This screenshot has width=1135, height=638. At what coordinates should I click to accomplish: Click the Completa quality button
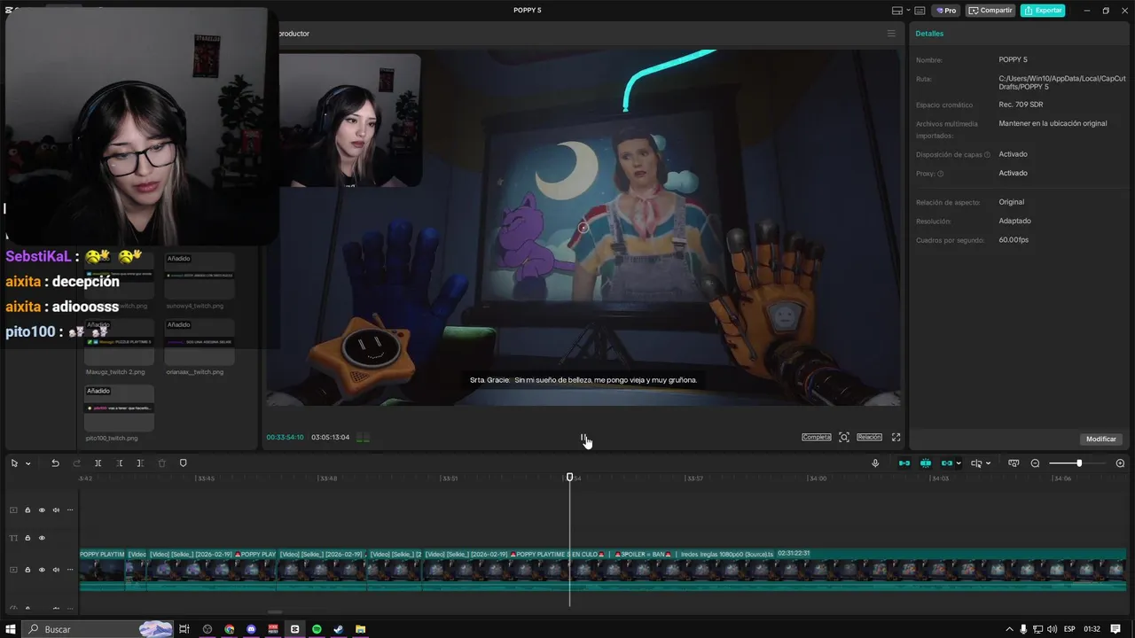pyautogui.click(x=817, y=437)
